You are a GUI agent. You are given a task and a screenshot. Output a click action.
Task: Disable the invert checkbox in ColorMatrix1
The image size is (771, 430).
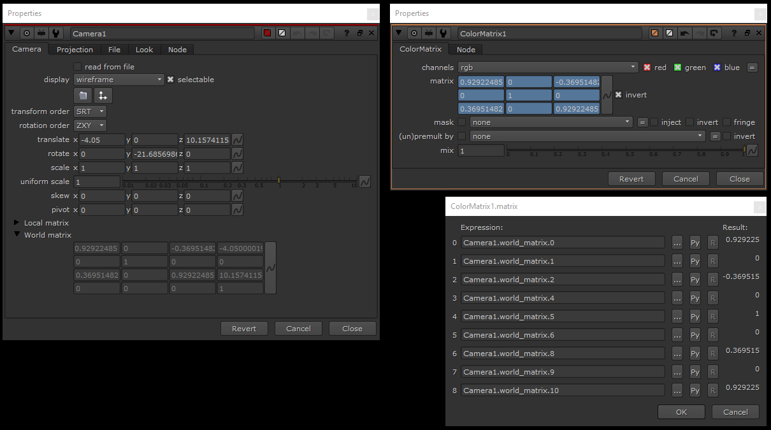click(618, 94)
